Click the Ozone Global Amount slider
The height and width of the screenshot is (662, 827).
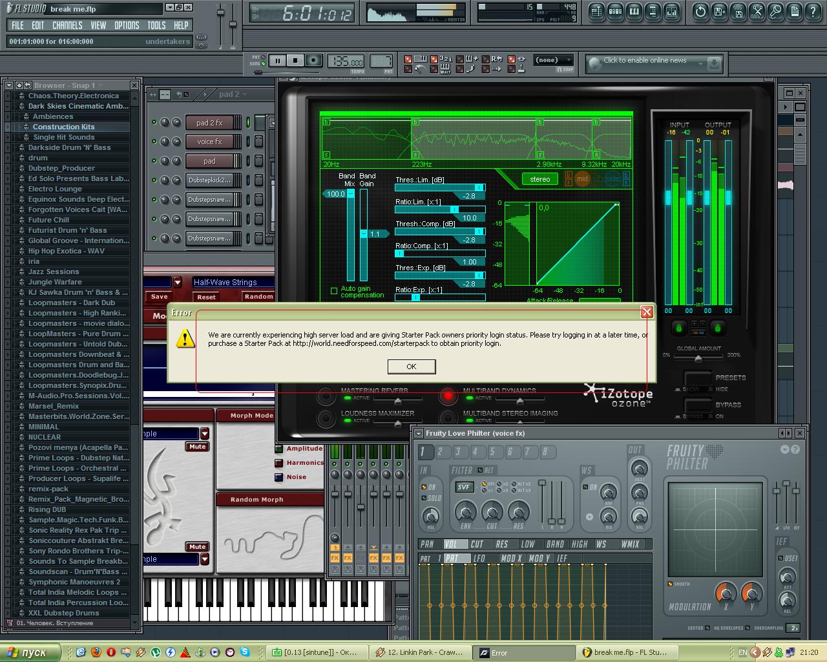698,358
